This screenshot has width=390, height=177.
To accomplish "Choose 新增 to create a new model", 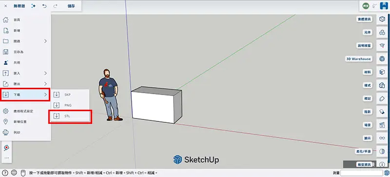I will point(25,30).
